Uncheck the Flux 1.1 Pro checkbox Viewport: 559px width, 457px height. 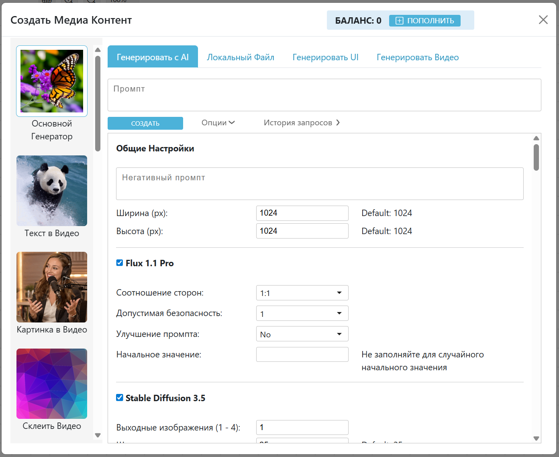120,263
